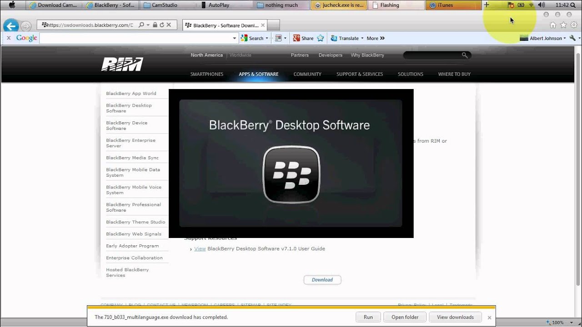The image size is (582, 327).
Task: Click the View downloads button
Action: coord(455,317)
